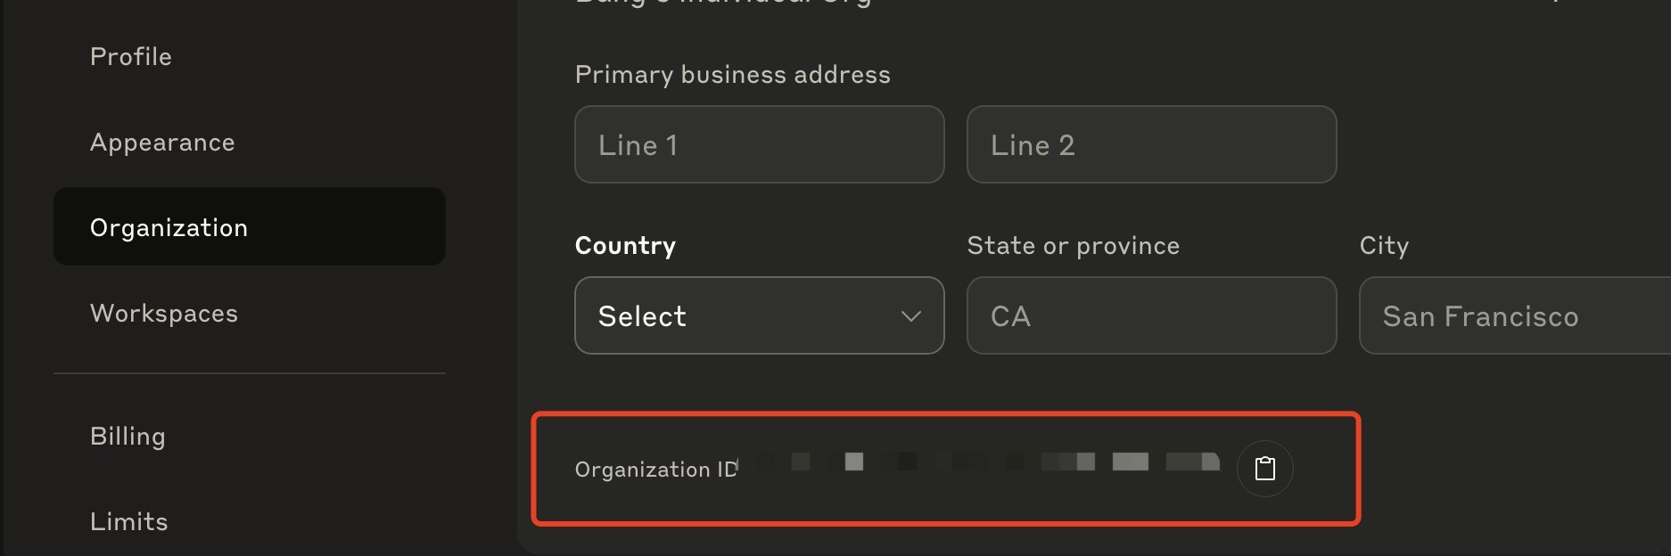
Task: Copy the Organization ID to clipboard
Action: tap(1264, 469)
